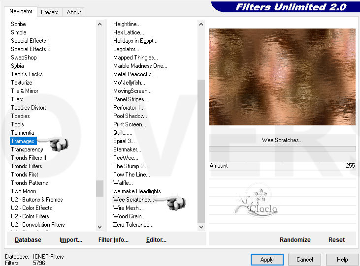
Task: Choose Toadies Distort category
Action: 29,108
